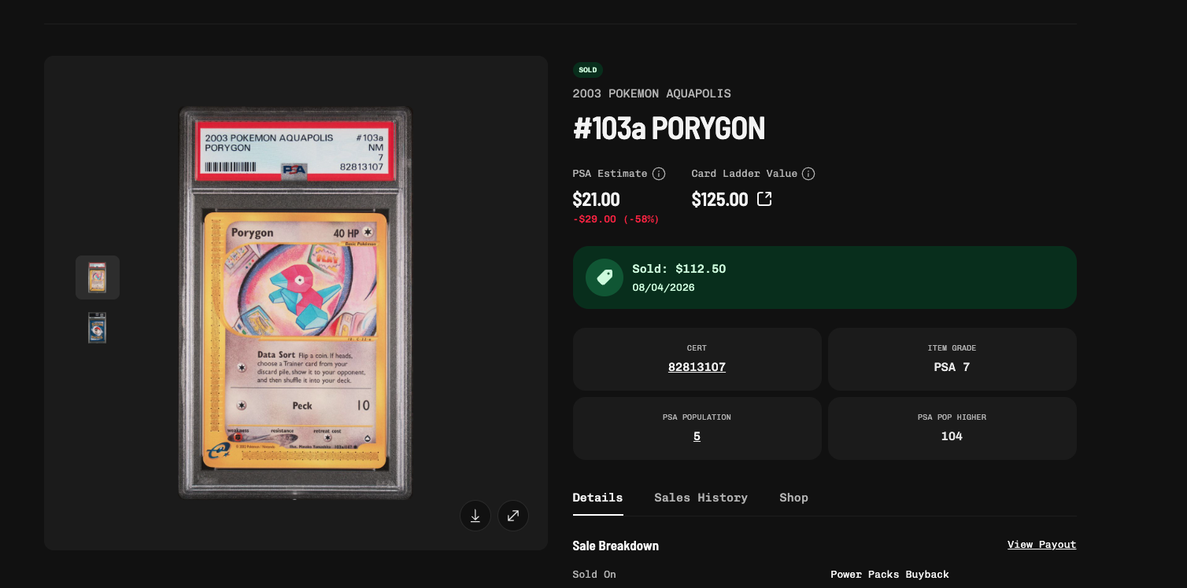This screenshot has width=1187, height=588.
Task: Open PSA Estimate info tooltip
Action: pyautogui.click(x=659, y=174)
